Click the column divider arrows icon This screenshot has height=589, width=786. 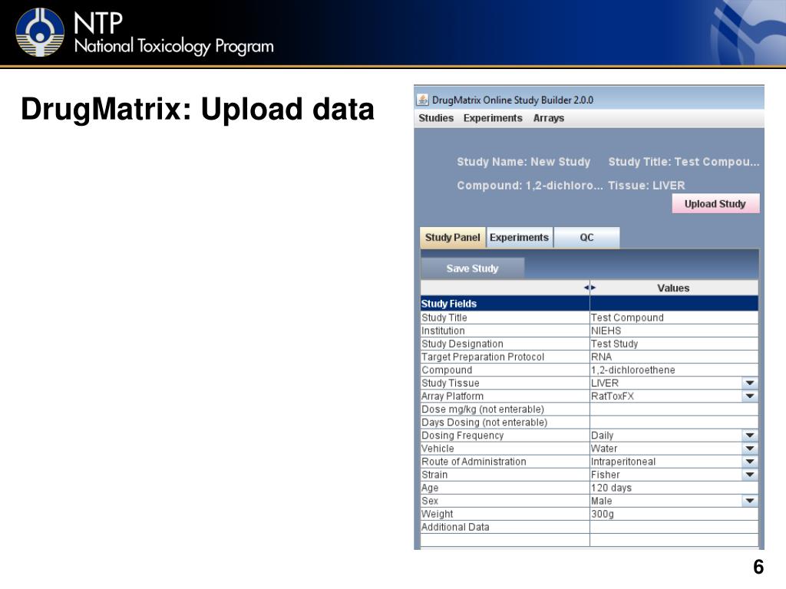pyautogui.click(x=589, y=288)
